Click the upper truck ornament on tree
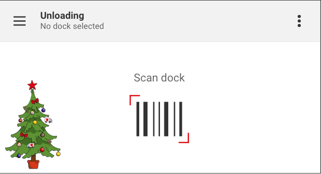The image size is (321, 174). pos(48,120)
